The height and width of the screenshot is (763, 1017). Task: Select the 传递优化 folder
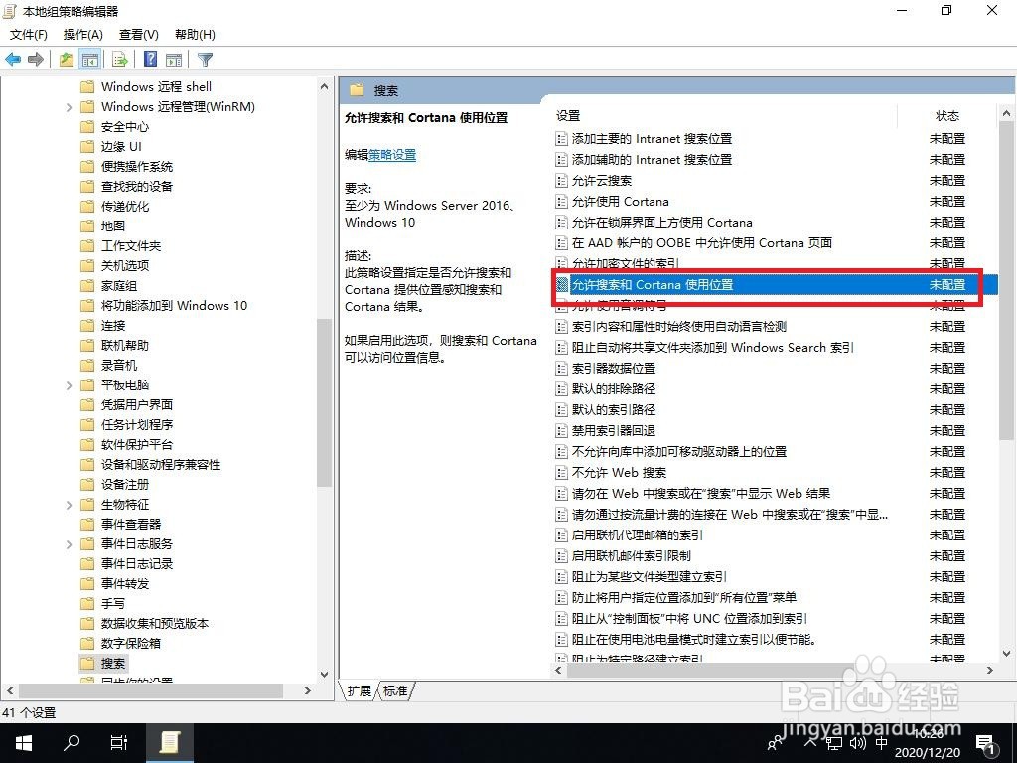point(114,207)
